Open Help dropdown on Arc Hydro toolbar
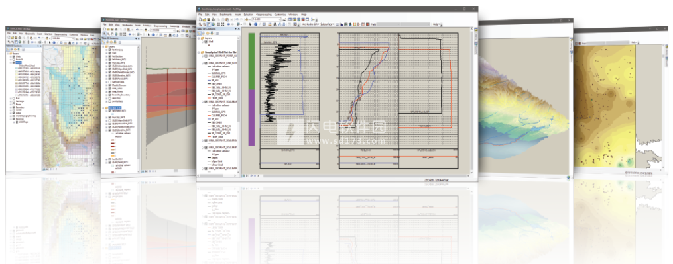Image resolution: width=673 pixels, height=264 pixels. [x=436, y=24]
